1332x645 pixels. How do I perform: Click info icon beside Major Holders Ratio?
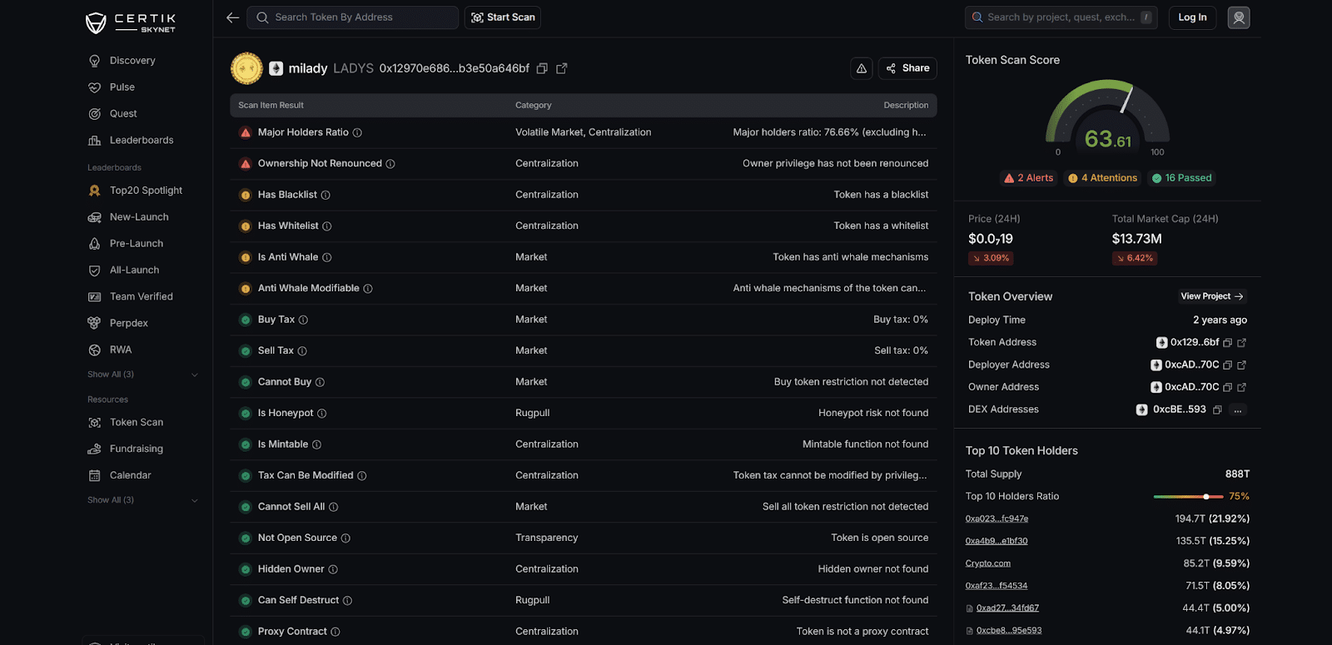(357, 132)
